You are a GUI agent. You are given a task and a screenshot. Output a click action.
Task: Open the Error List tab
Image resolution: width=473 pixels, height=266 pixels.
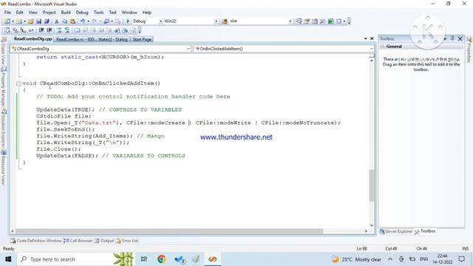point(127,241)
